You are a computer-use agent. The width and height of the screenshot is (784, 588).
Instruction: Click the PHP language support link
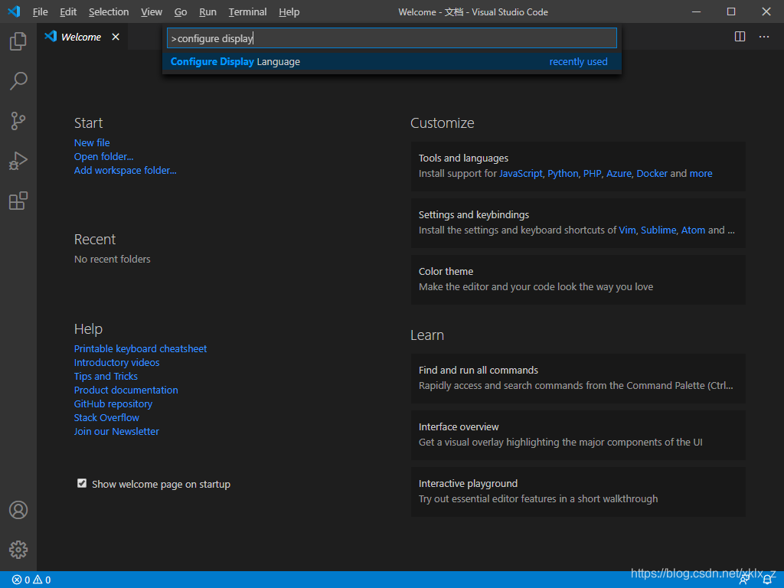592,174
